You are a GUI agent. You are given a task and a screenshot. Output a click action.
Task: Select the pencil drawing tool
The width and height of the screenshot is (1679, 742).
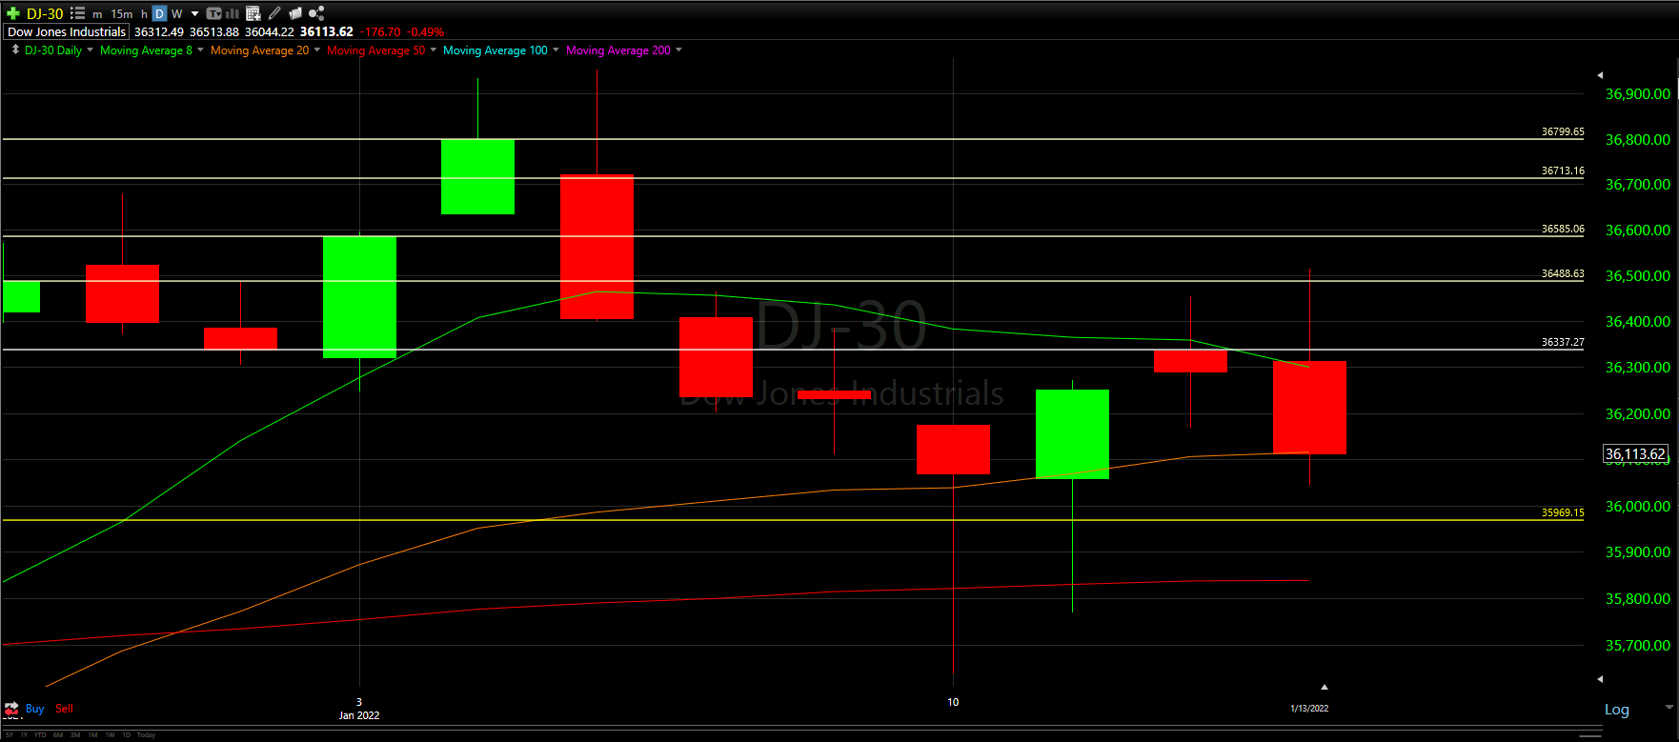(x=274, y=13)
